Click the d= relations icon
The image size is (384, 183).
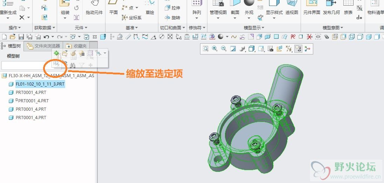tap(359, 17)
